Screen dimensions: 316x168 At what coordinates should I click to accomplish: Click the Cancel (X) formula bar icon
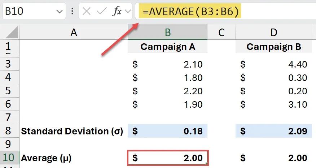(x=86, y=12)
